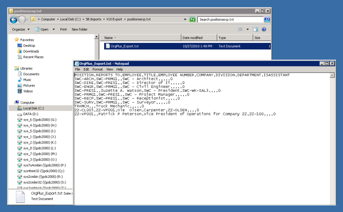Click the Open button in Explorer toolbar
Viewport: 343px width, 212px height.
(x=42, y=29)
